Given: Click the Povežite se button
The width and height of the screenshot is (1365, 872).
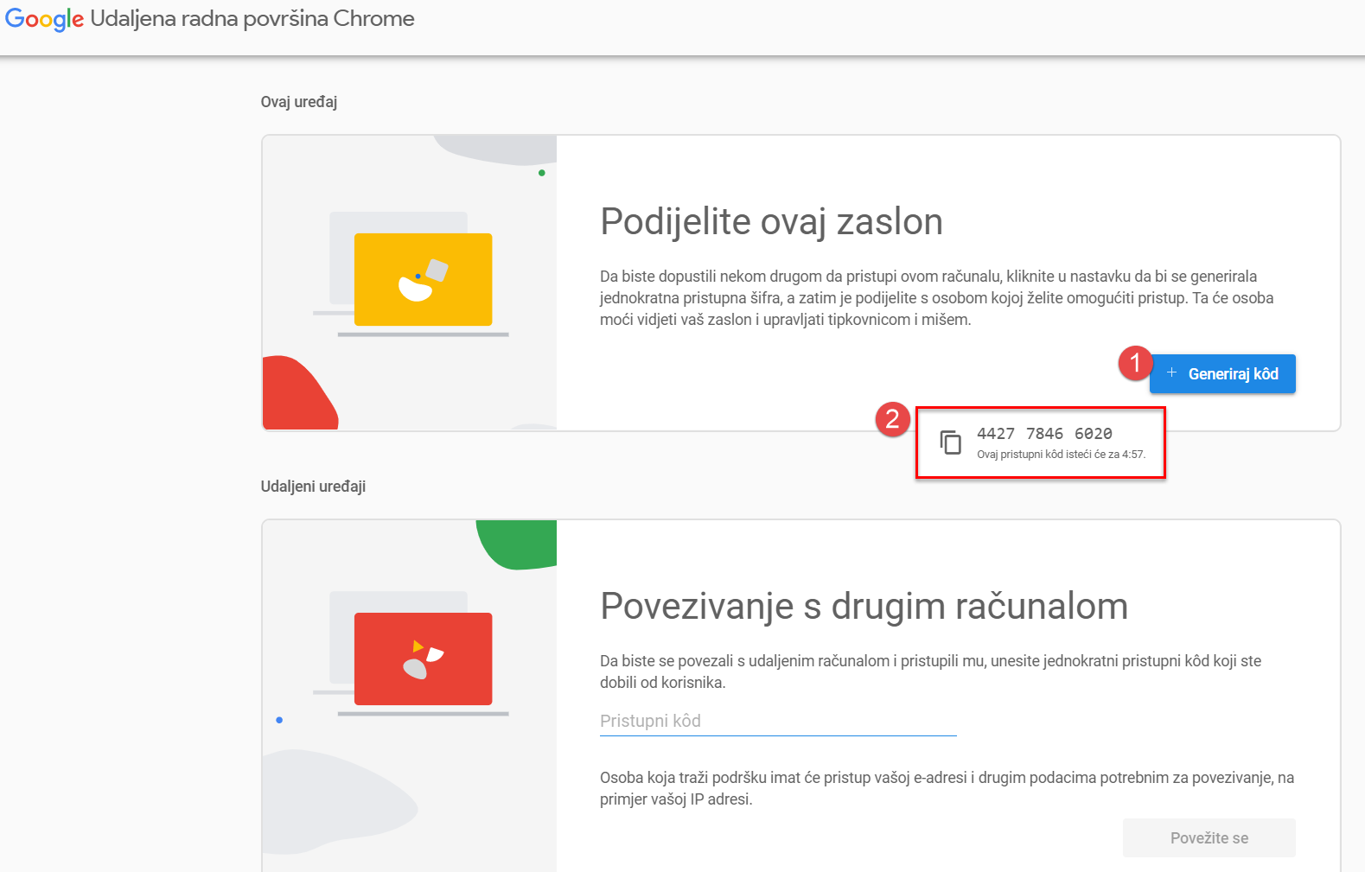Looking at the screenshot, I should (x=1209, y=837).
